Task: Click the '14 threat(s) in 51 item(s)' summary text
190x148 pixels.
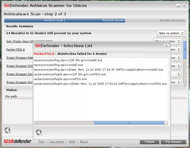Action: click(49, 33)
